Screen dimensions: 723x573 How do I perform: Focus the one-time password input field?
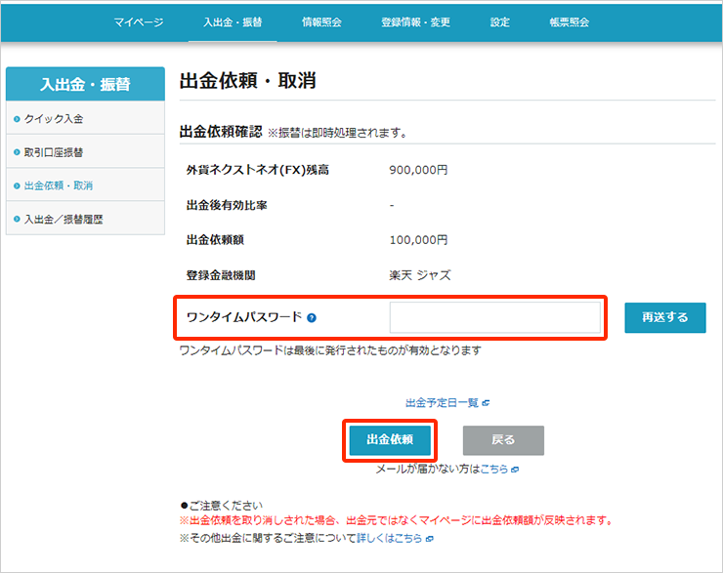click(494, 317)
